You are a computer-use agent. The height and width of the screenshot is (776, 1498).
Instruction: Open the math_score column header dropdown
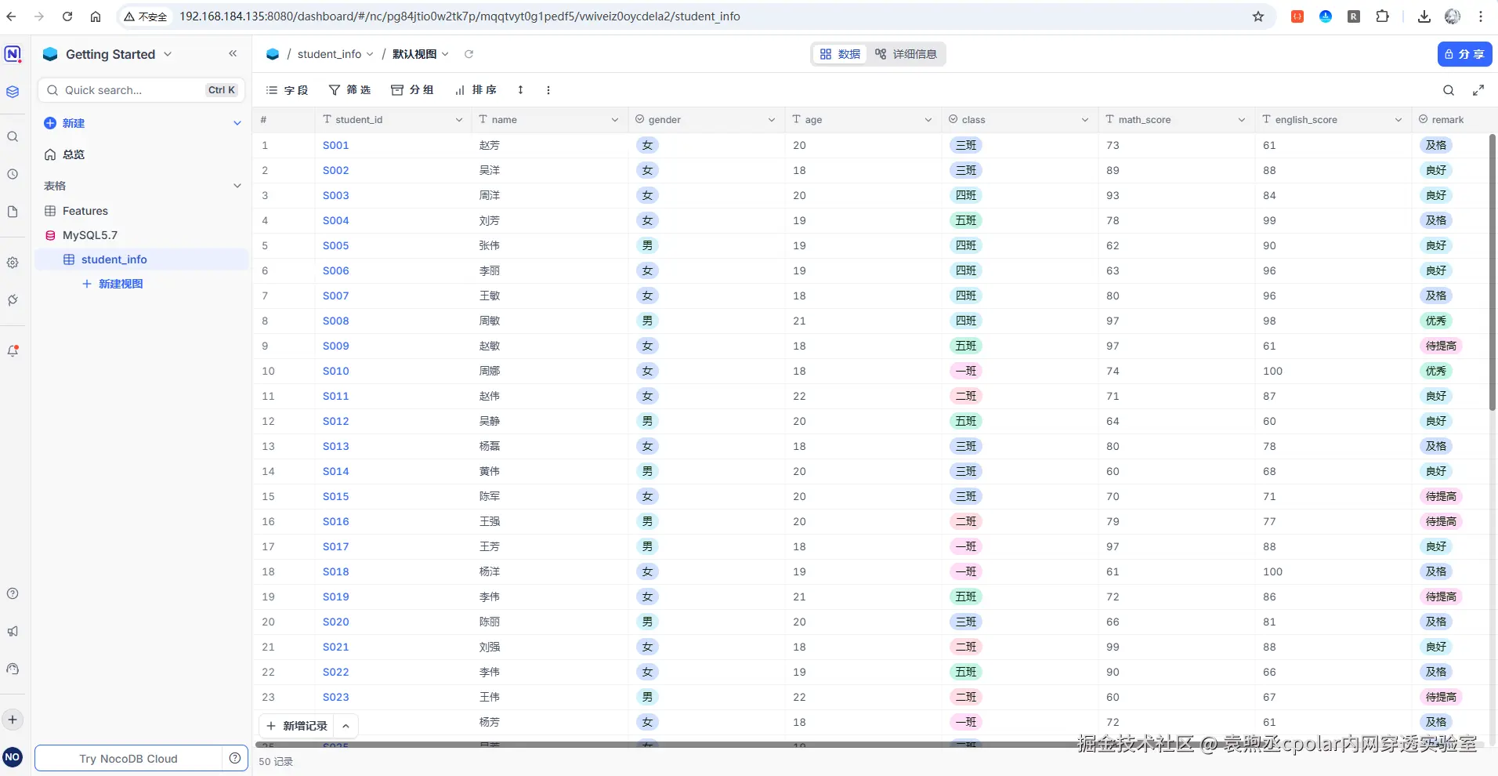coord(1242,120)
